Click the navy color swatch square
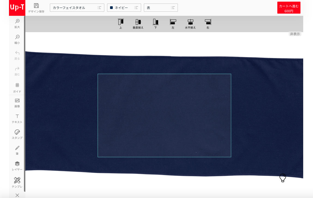This screenshot has width=313, height=198. 111,8
